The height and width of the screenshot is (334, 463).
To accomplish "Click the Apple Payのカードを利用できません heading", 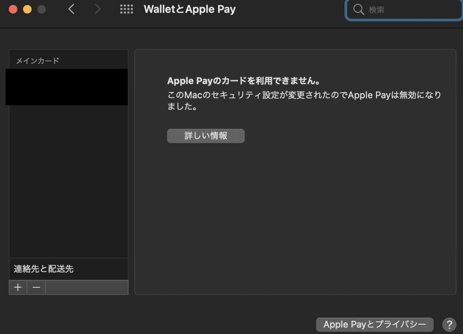I will pyautogui.click(x=244, y=81).
